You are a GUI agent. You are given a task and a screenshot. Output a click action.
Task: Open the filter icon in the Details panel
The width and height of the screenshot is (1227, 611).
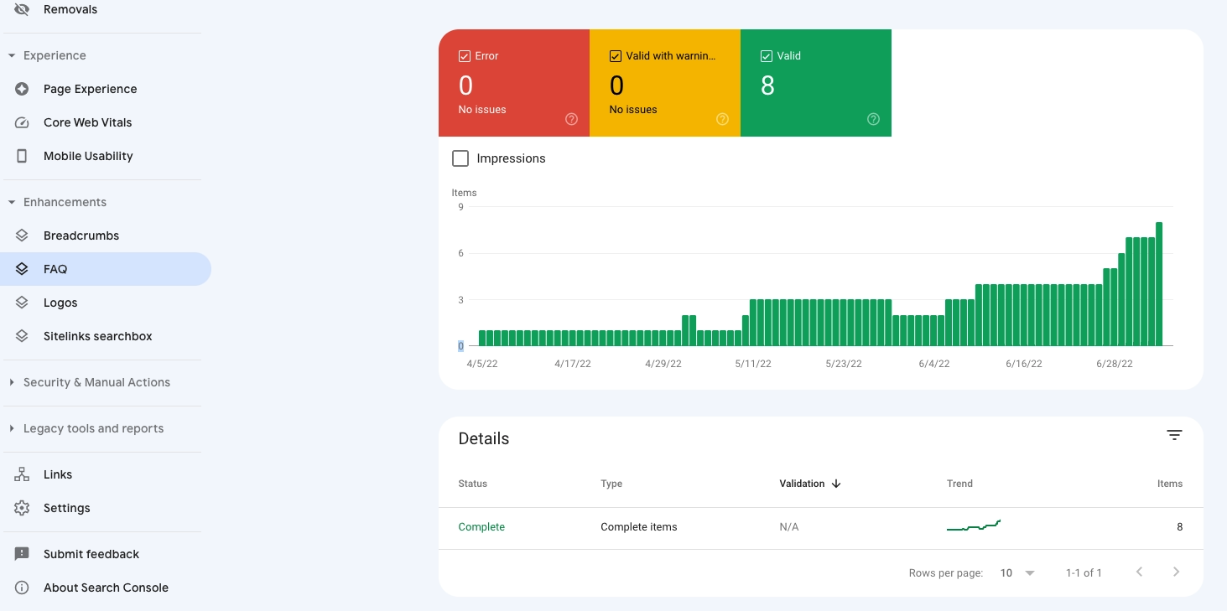point(1174,435)
